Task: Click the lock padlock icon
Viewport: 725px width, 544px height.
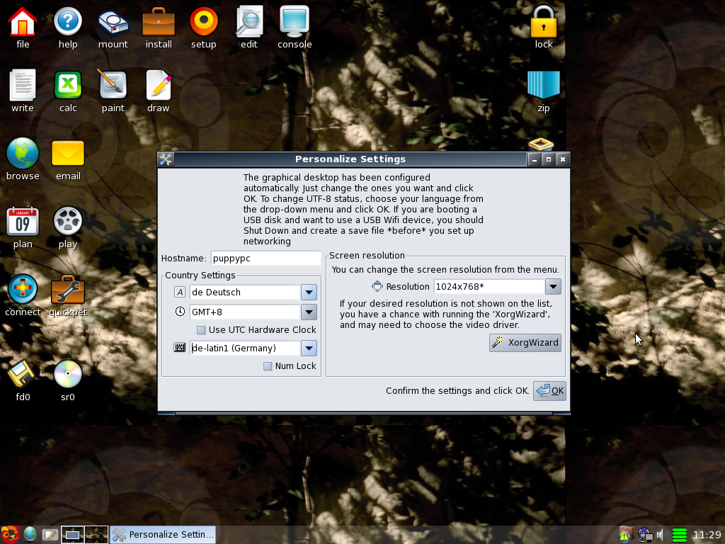Action: point(544,22)
